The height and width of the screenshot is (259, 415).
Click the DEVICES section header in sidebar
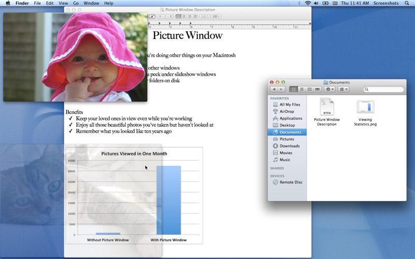tap(277, 176)
